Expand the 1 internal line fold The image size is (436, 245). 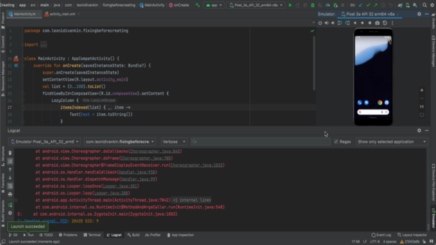tap(192, 200)
